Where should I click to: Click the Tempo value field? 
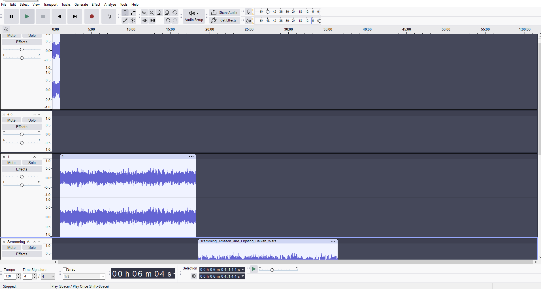(x=10, y=276)
